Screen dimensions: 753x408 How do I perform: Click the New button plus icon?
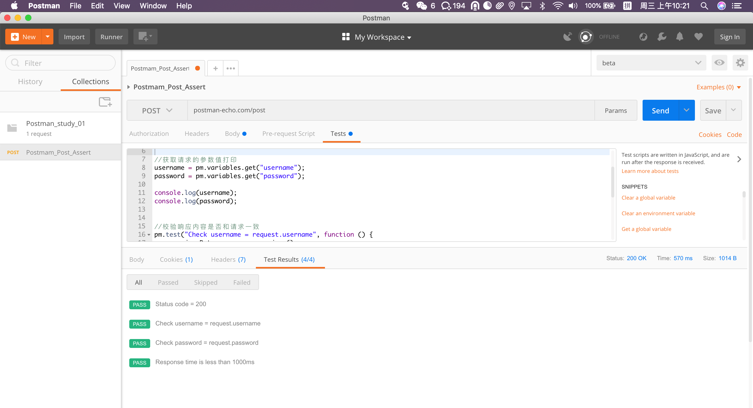[x=15, y=37]
